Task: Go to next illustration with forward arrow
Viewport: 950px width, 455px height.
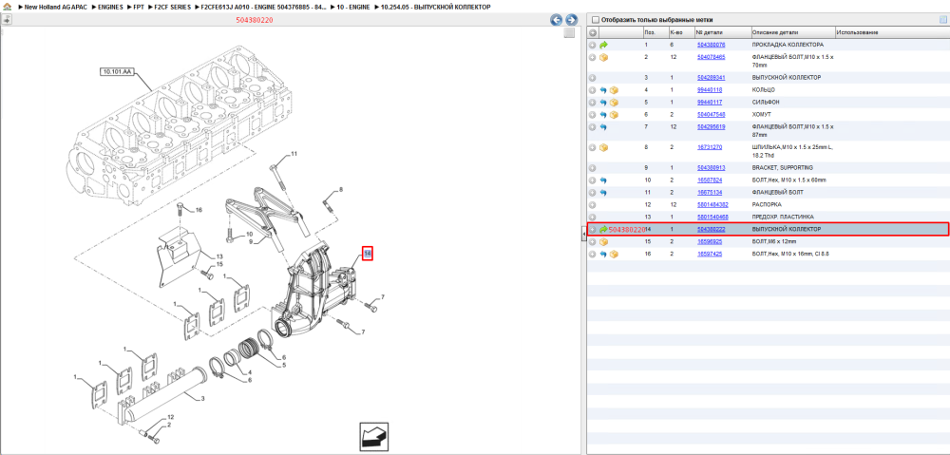Action: pyautogui.click(x=570, y=20)
